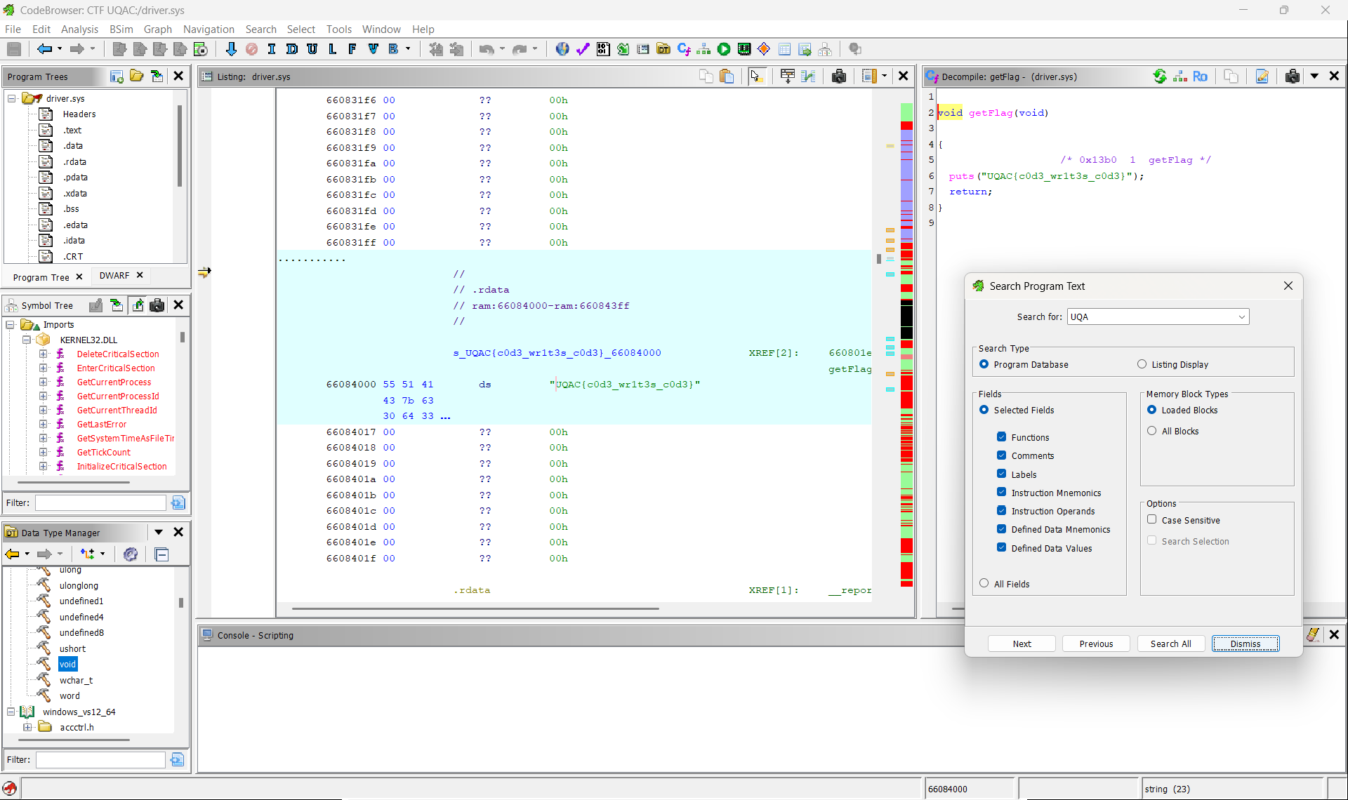This screenshot has width=1348, height=800.
Task: Click the Symbol Tree filter input field
Action: click(100, 502)
